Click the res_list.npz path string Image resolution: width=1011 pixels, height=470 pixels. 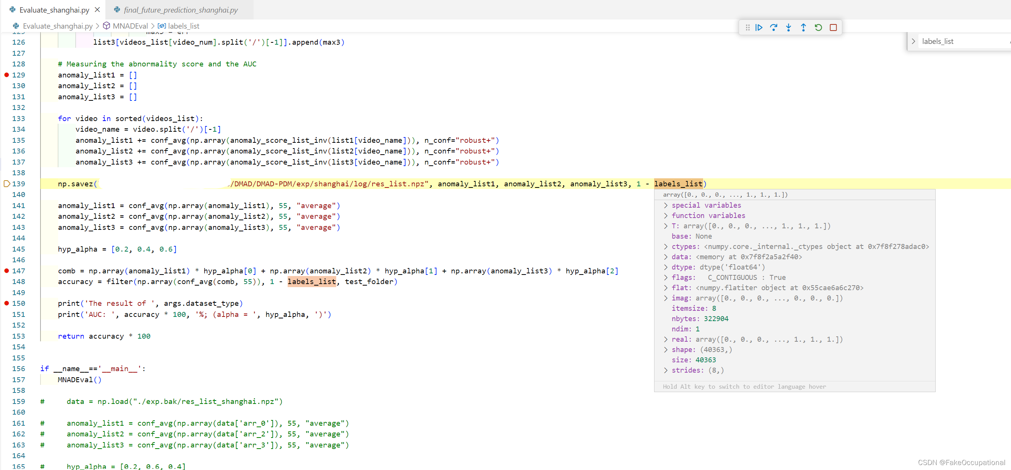(x=330, y=184)
